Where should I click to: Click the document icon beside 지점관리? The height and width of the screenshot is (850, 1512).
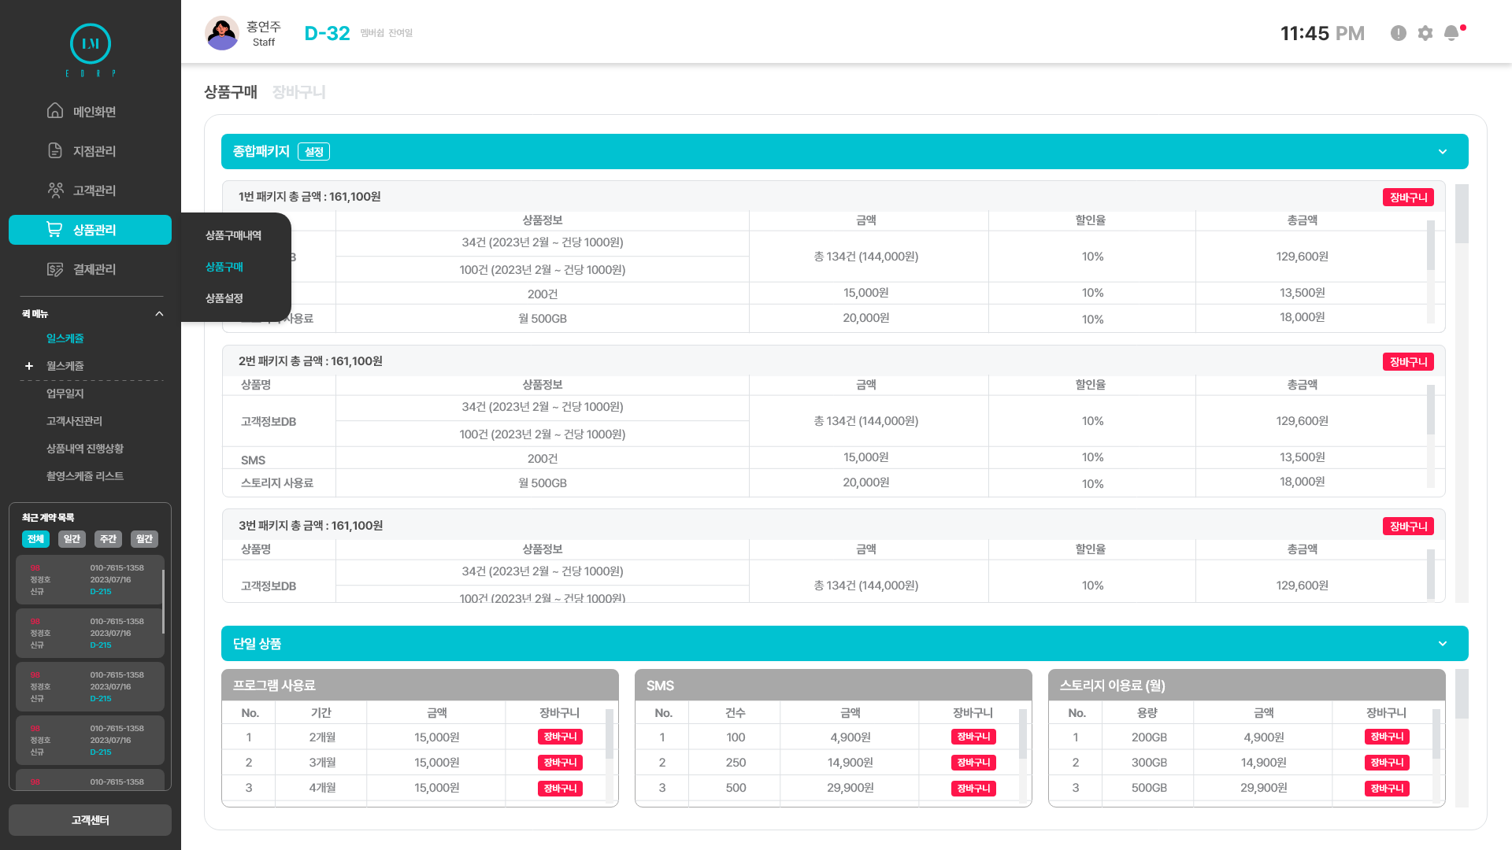[55, 150]
